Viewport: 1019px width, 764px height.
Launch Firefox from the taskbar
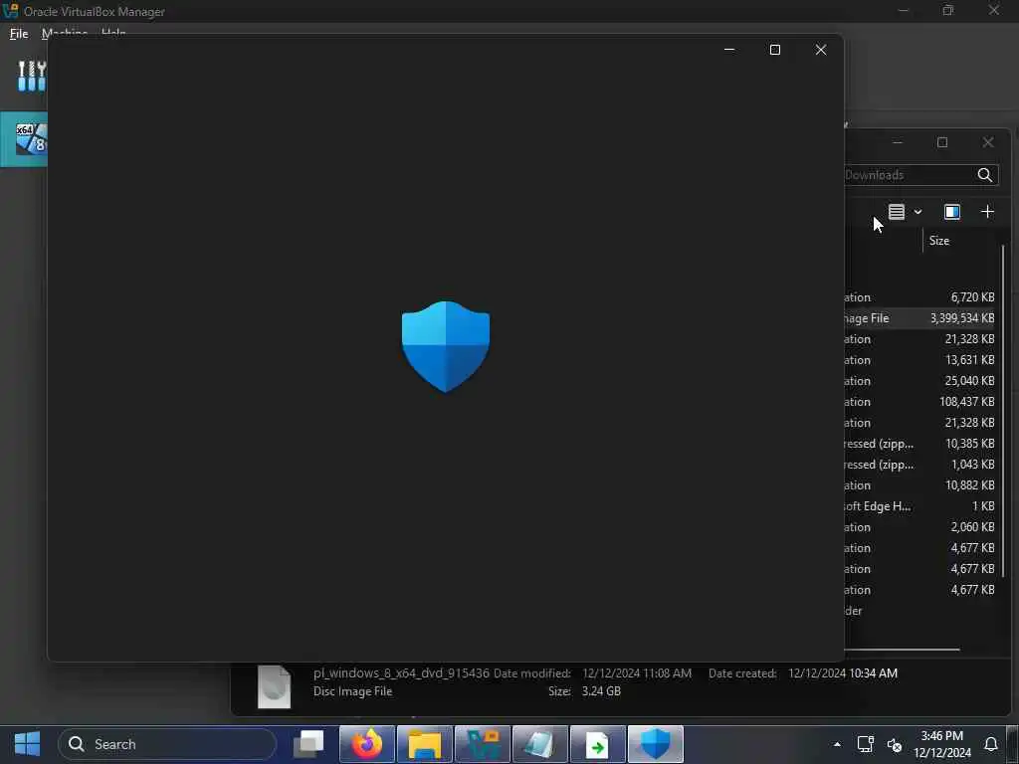coord(367,744)
